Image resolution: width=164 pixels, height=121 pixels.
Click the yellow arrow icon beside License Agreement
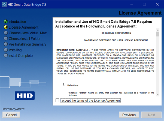point(5,27)
